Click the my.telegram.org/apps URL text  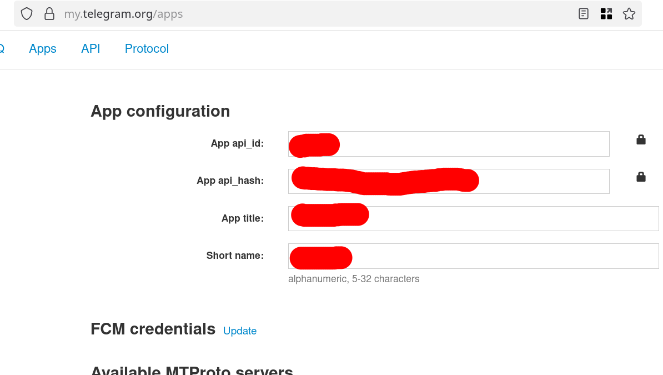pos(123,14)
